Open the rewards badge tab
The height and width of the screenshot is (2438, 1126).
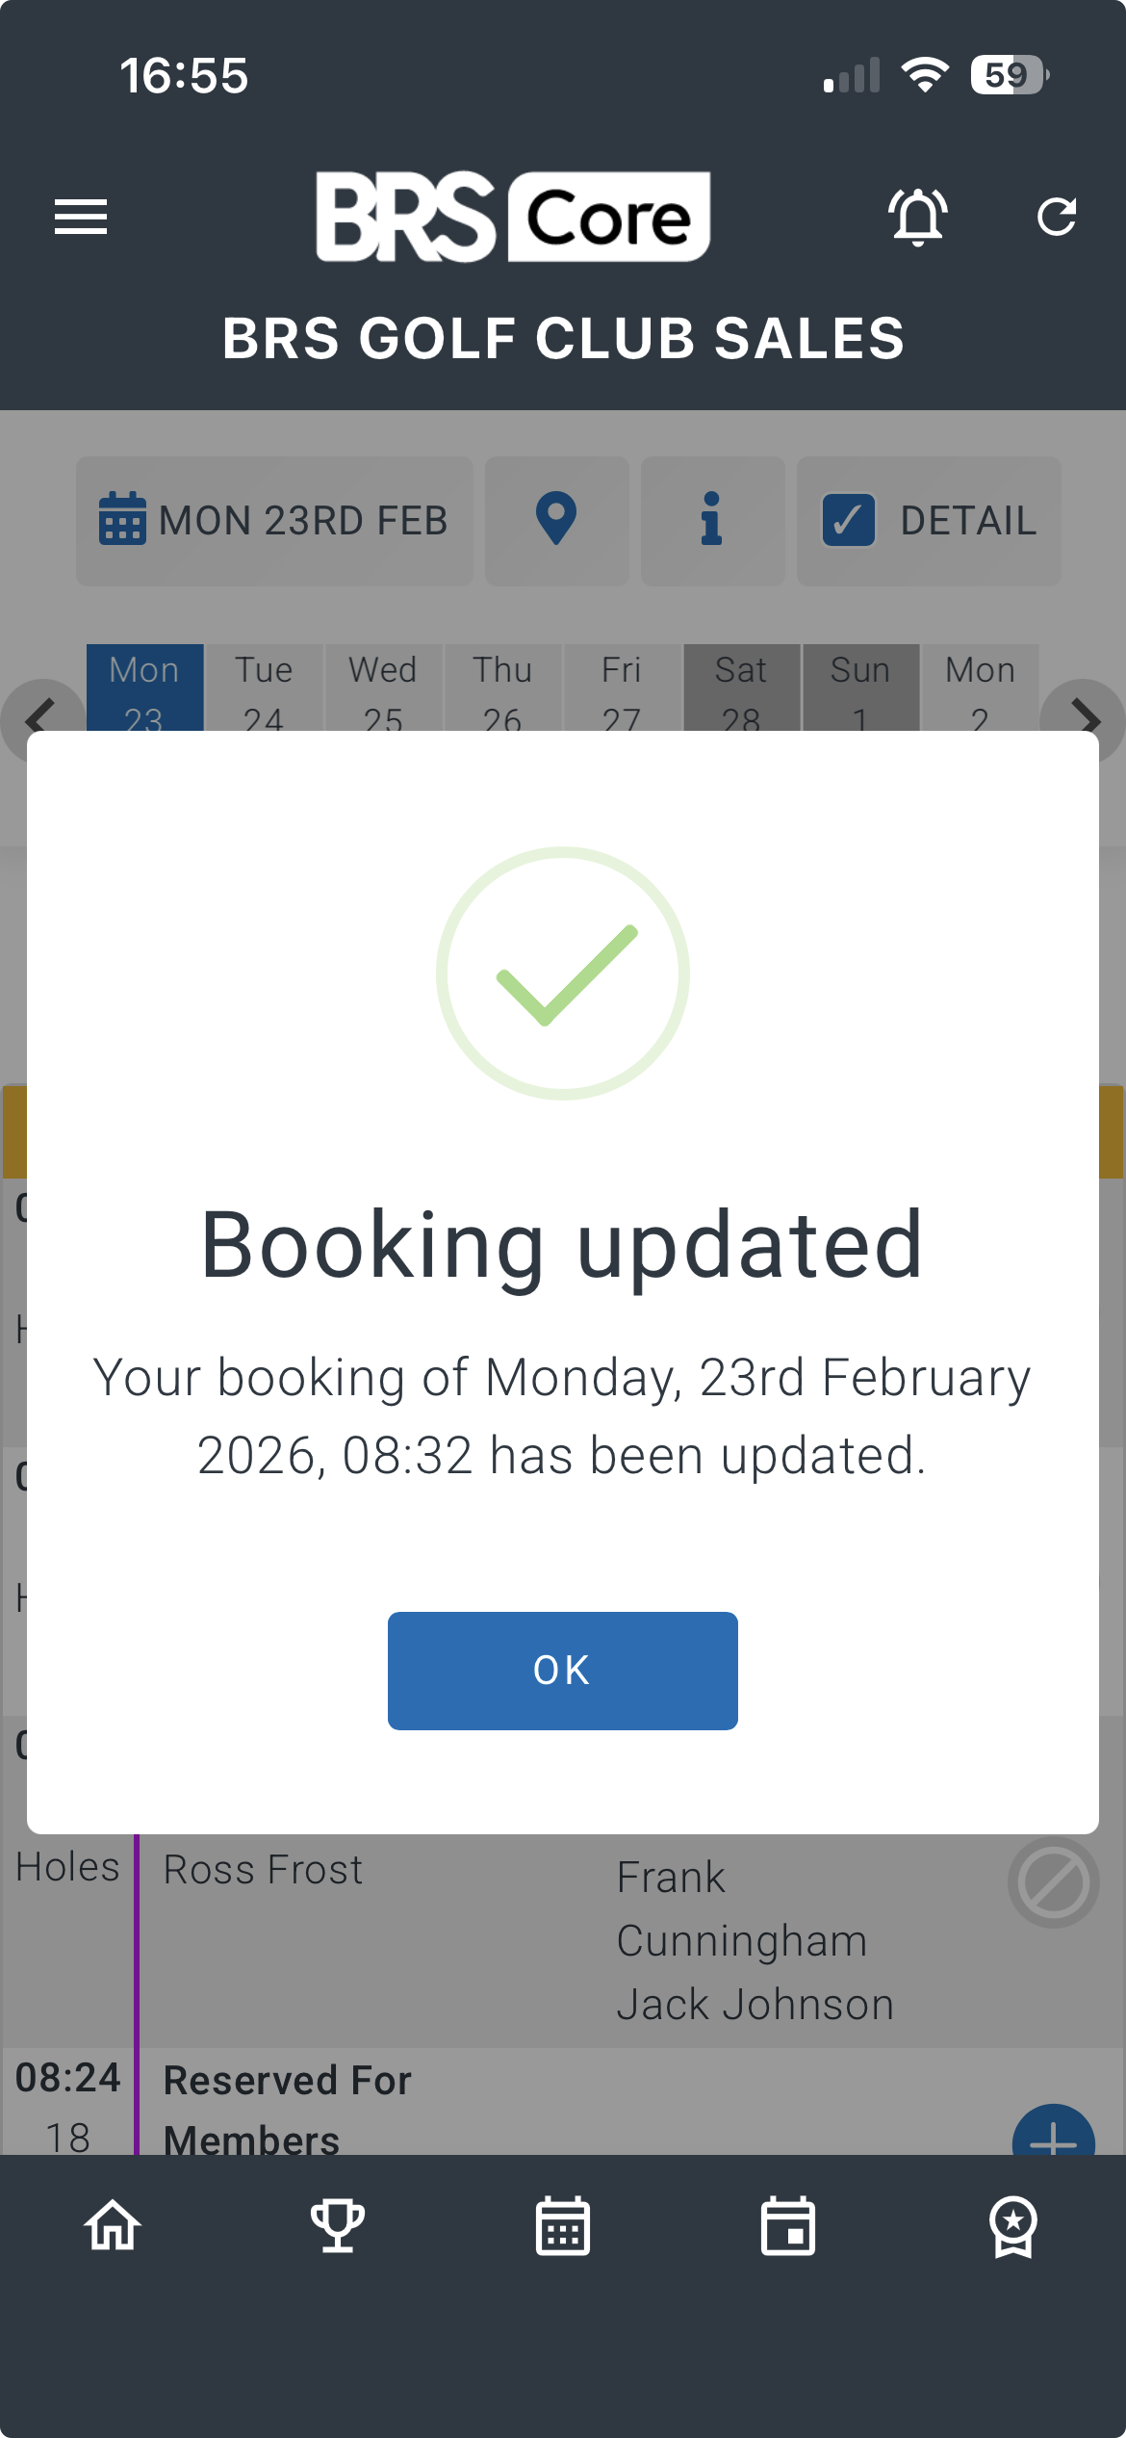1013,2226
